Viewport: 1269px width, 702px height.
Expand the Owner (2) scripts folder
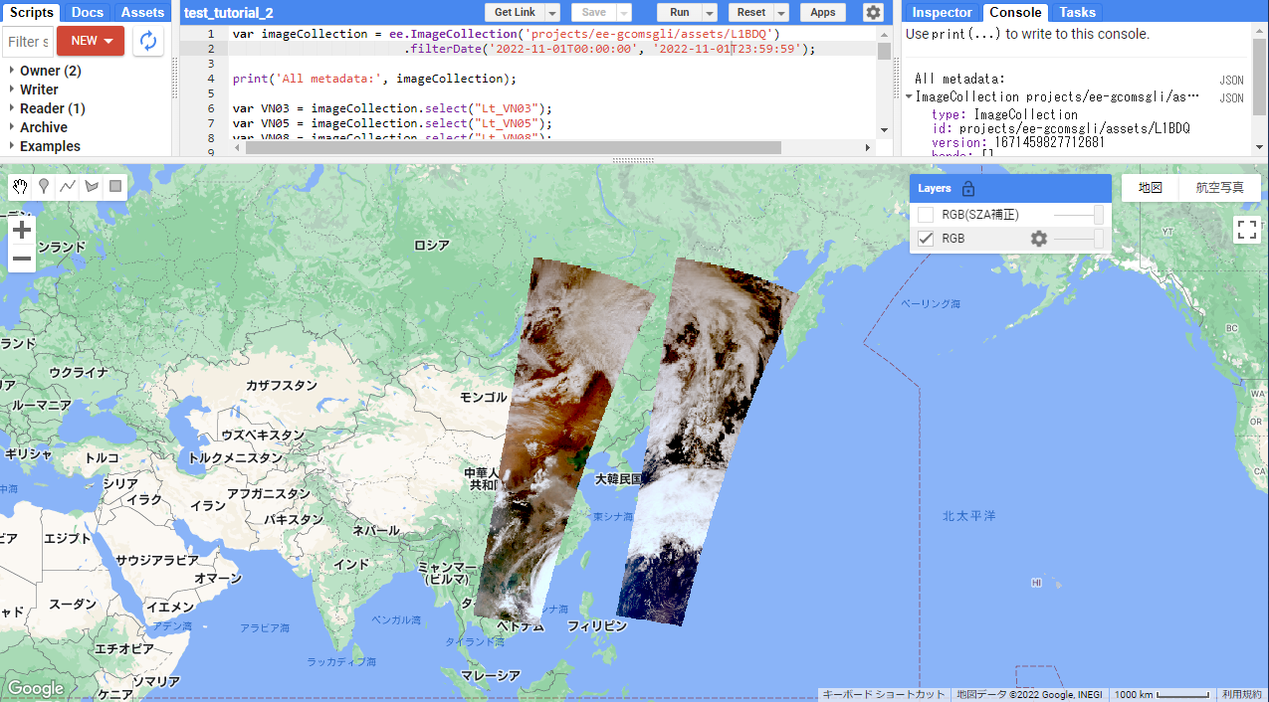[11, 71]
